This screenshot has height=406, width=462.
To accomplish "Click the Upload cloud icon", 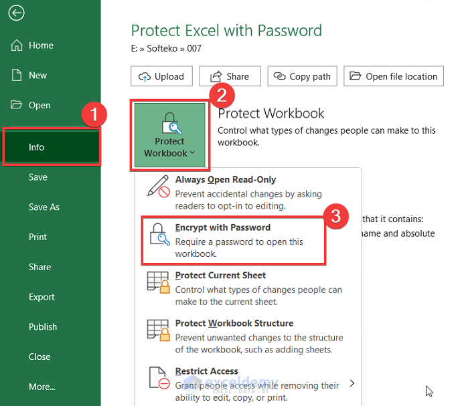I will [x=145, y=77].
